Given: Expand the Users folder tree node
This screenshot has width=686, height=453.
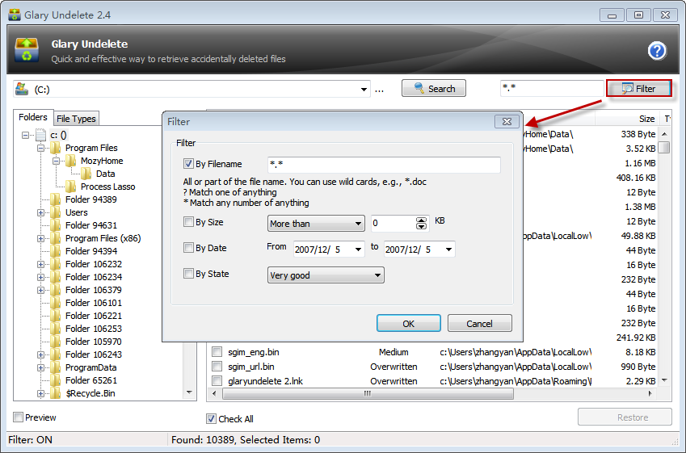Looking at the screenshot, I should coord(40,212).
